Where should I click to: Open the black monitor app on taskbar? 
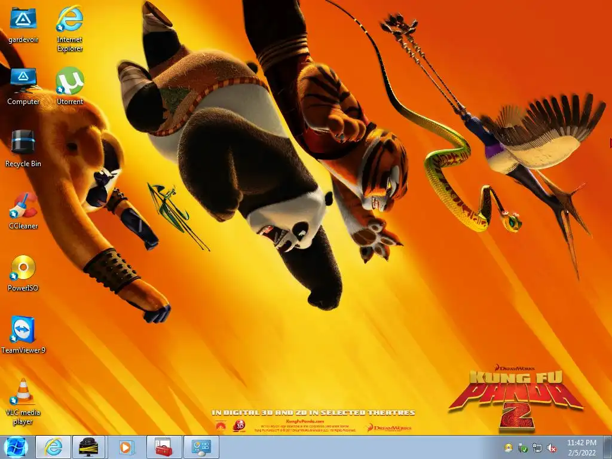point(88,447)
